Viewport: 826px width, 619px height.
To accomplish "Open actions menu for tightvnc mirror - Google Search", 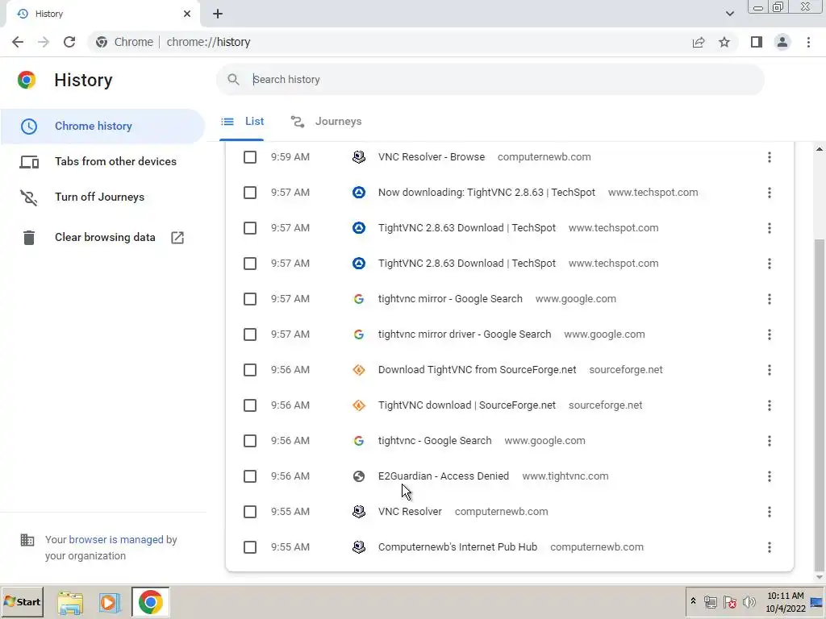I will (x=769, y=299).
